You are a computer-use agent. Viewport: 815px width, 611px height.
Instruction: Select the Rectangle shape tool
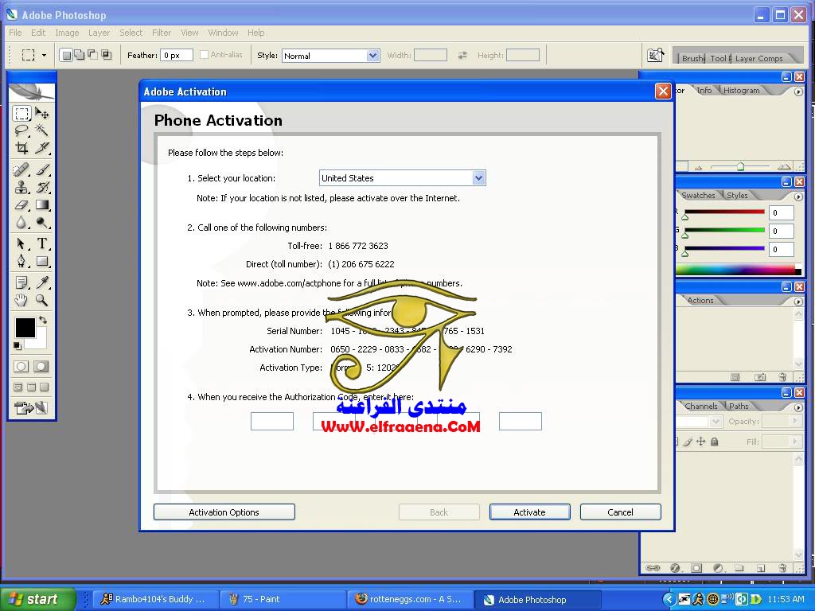point(42,261)
